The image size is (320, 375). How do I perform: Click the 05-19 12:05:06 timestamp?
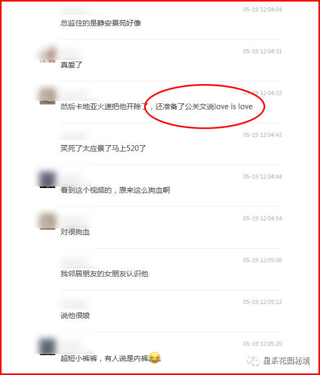coord(263,260)
